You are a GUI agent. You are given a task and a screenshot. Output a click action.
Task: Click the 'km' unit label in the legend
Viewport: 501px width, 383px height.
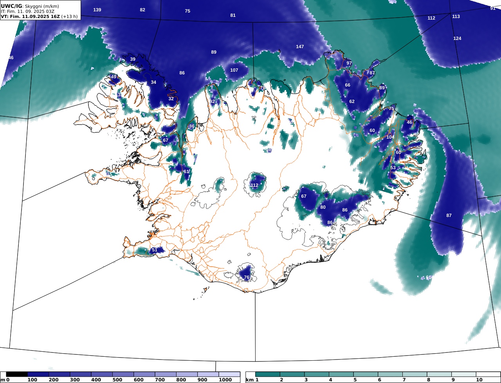click(x=250, y=380)
